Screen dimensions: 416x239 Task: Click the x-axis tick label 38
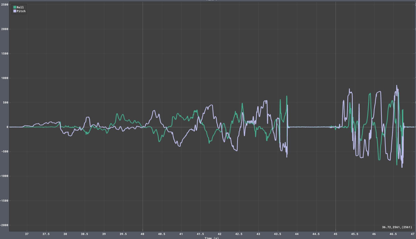tap(65, 234)
